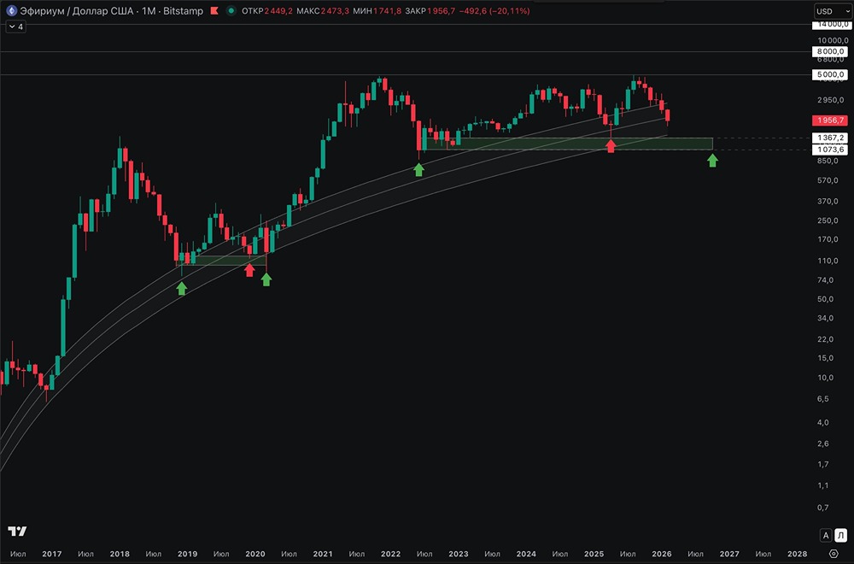Click the ОТКР value 2449,2
This screenshot has width=854, height=564.
[x=278, y=11]
